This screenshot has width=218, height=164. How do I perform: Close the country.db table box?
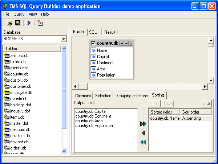click(131, 44)
